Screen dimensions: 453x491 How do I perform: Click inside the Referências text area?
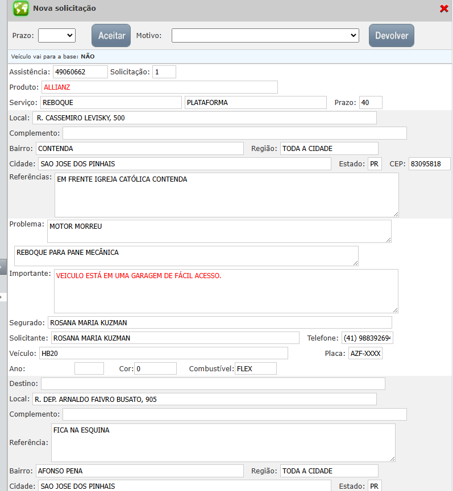click(226, 195)
